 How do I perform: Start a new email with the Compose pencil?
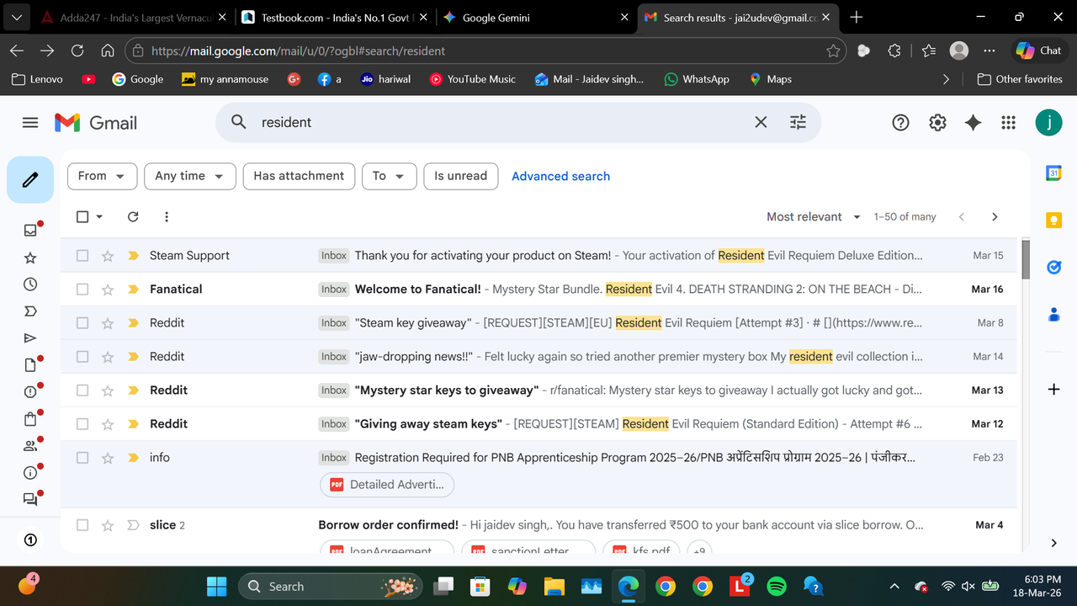pyautogui.click(x=30, y=179)
